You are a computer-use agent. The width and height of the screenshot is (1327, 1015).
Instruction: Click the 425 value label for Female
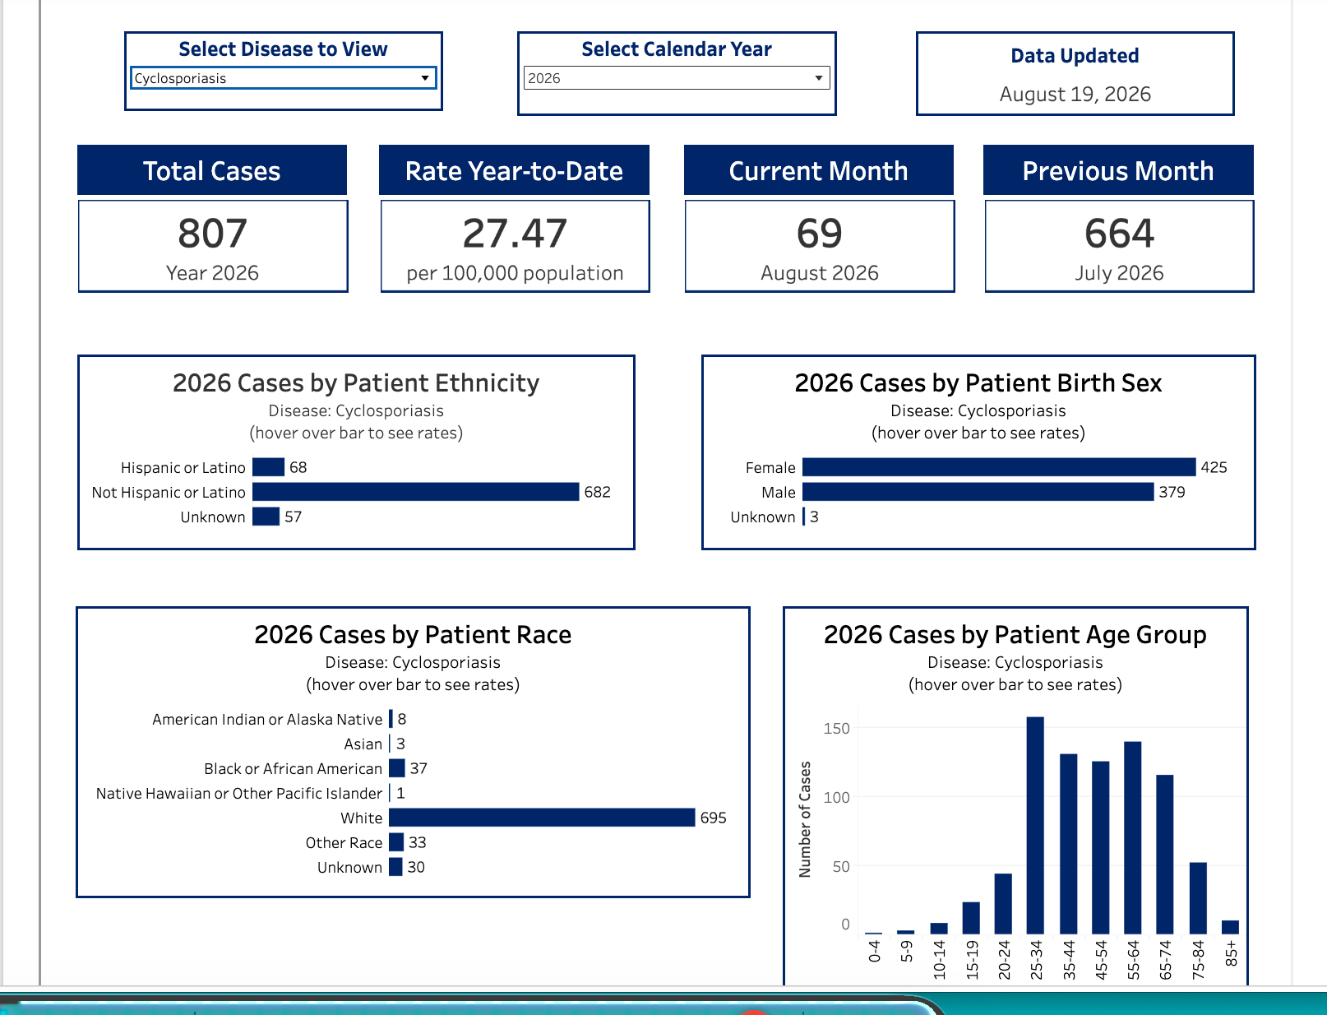1214,467
